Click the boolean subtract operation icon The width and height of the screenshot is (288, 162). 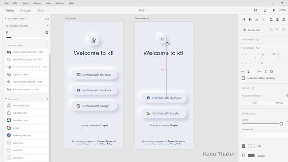pyautogui.click(x=277, y=30)
